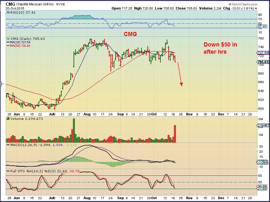Click the red 30.78 value in STO legend
270x202 pixels.
[75, 171]
